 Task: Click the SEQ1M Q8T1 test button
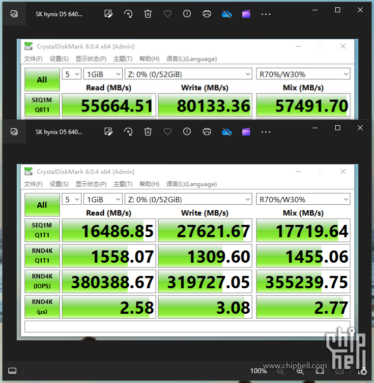tap(42, 105)
